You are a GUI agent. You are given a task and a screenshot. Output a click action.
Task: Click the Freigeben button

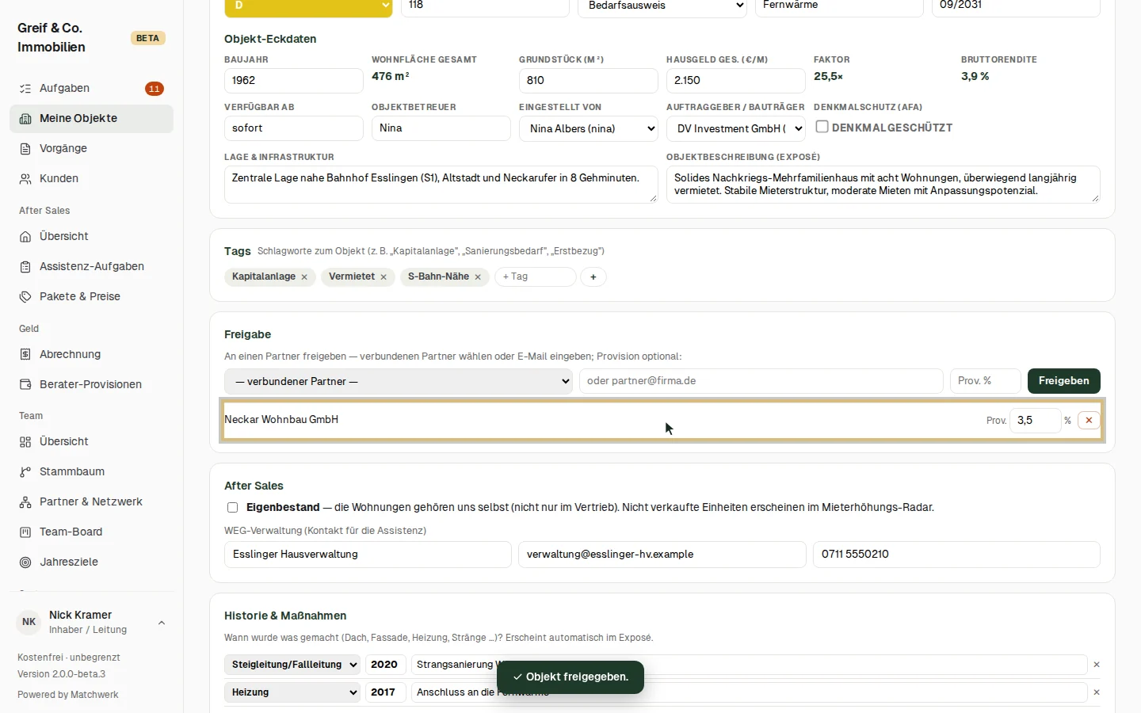pos(1063,381)
